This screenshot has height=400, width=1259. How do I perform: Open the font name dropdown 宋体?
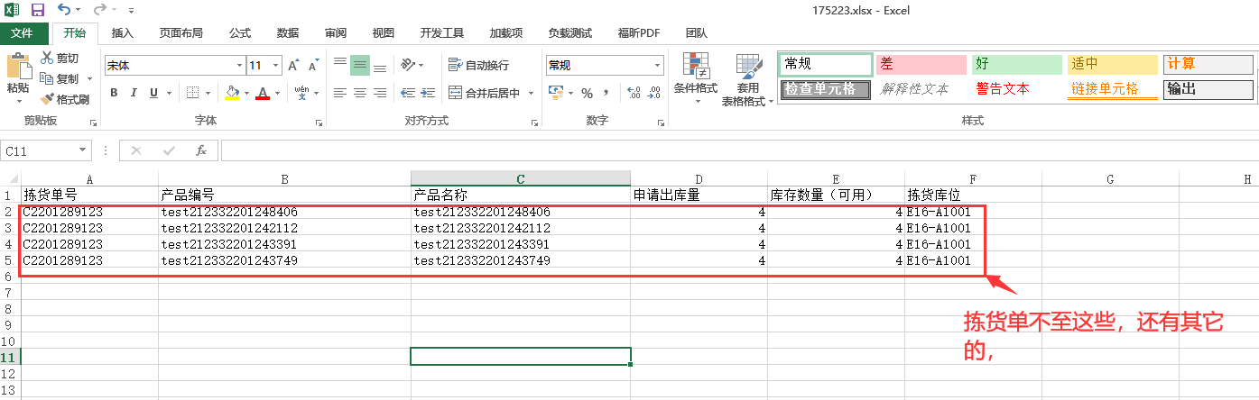click(239, 65)
